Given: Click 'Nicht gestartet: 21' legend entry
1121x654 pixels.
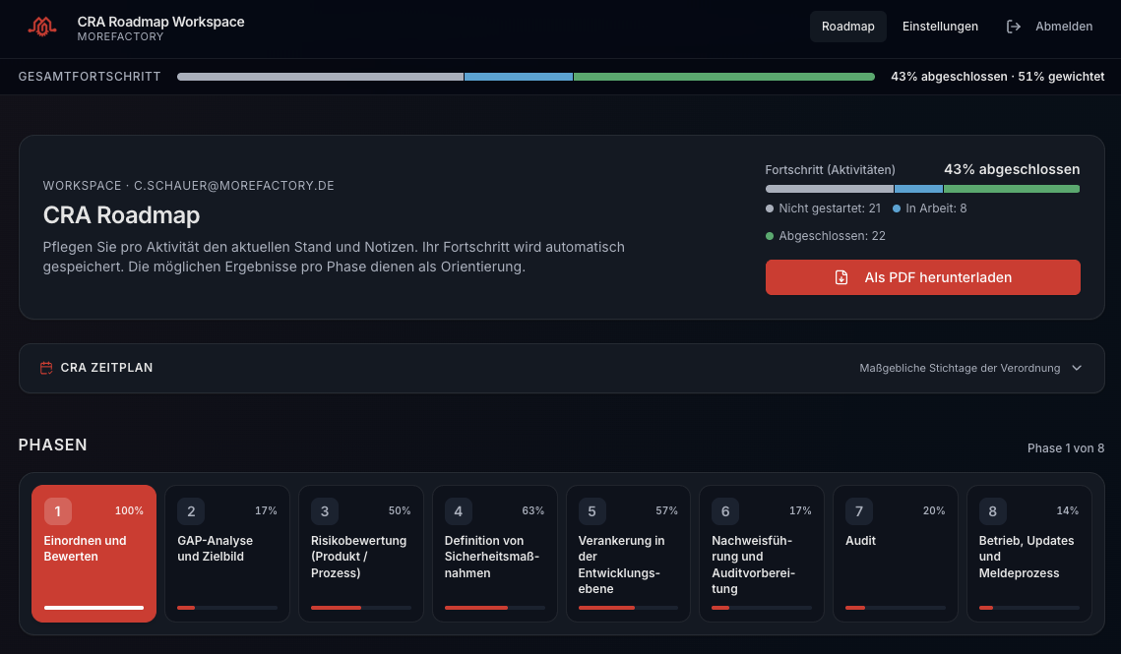Looking at the screenshot, I should click(824, 208).
